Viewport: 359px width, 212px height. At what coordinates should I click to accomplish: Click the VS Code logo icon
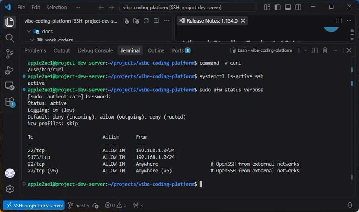click(8, 7)
